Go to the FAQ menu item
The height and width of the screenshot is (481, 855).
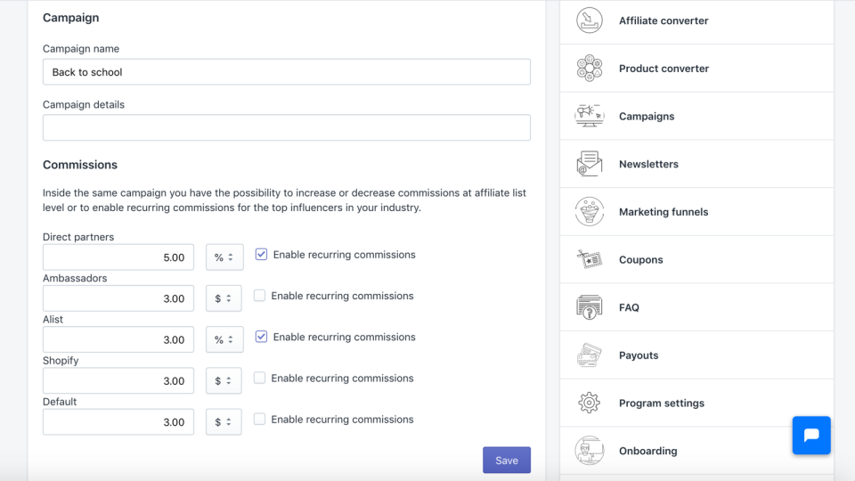tap(629, 307)
